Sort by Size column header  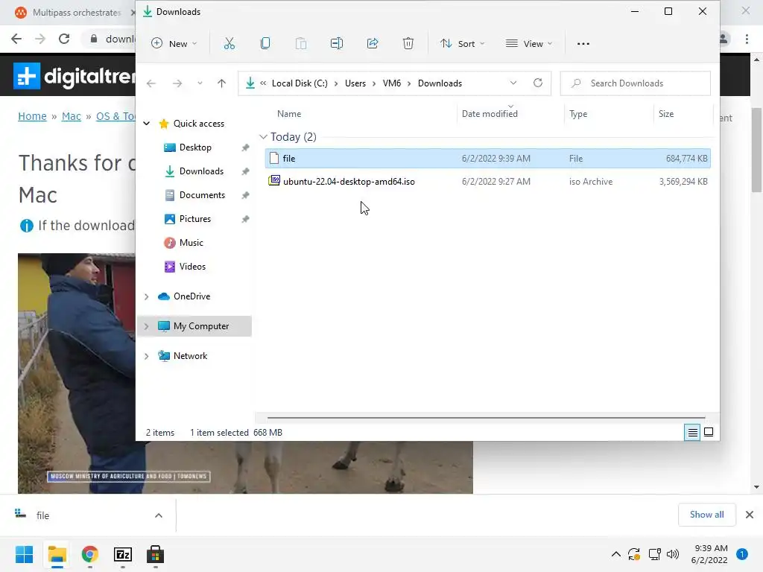pos(665,114)
